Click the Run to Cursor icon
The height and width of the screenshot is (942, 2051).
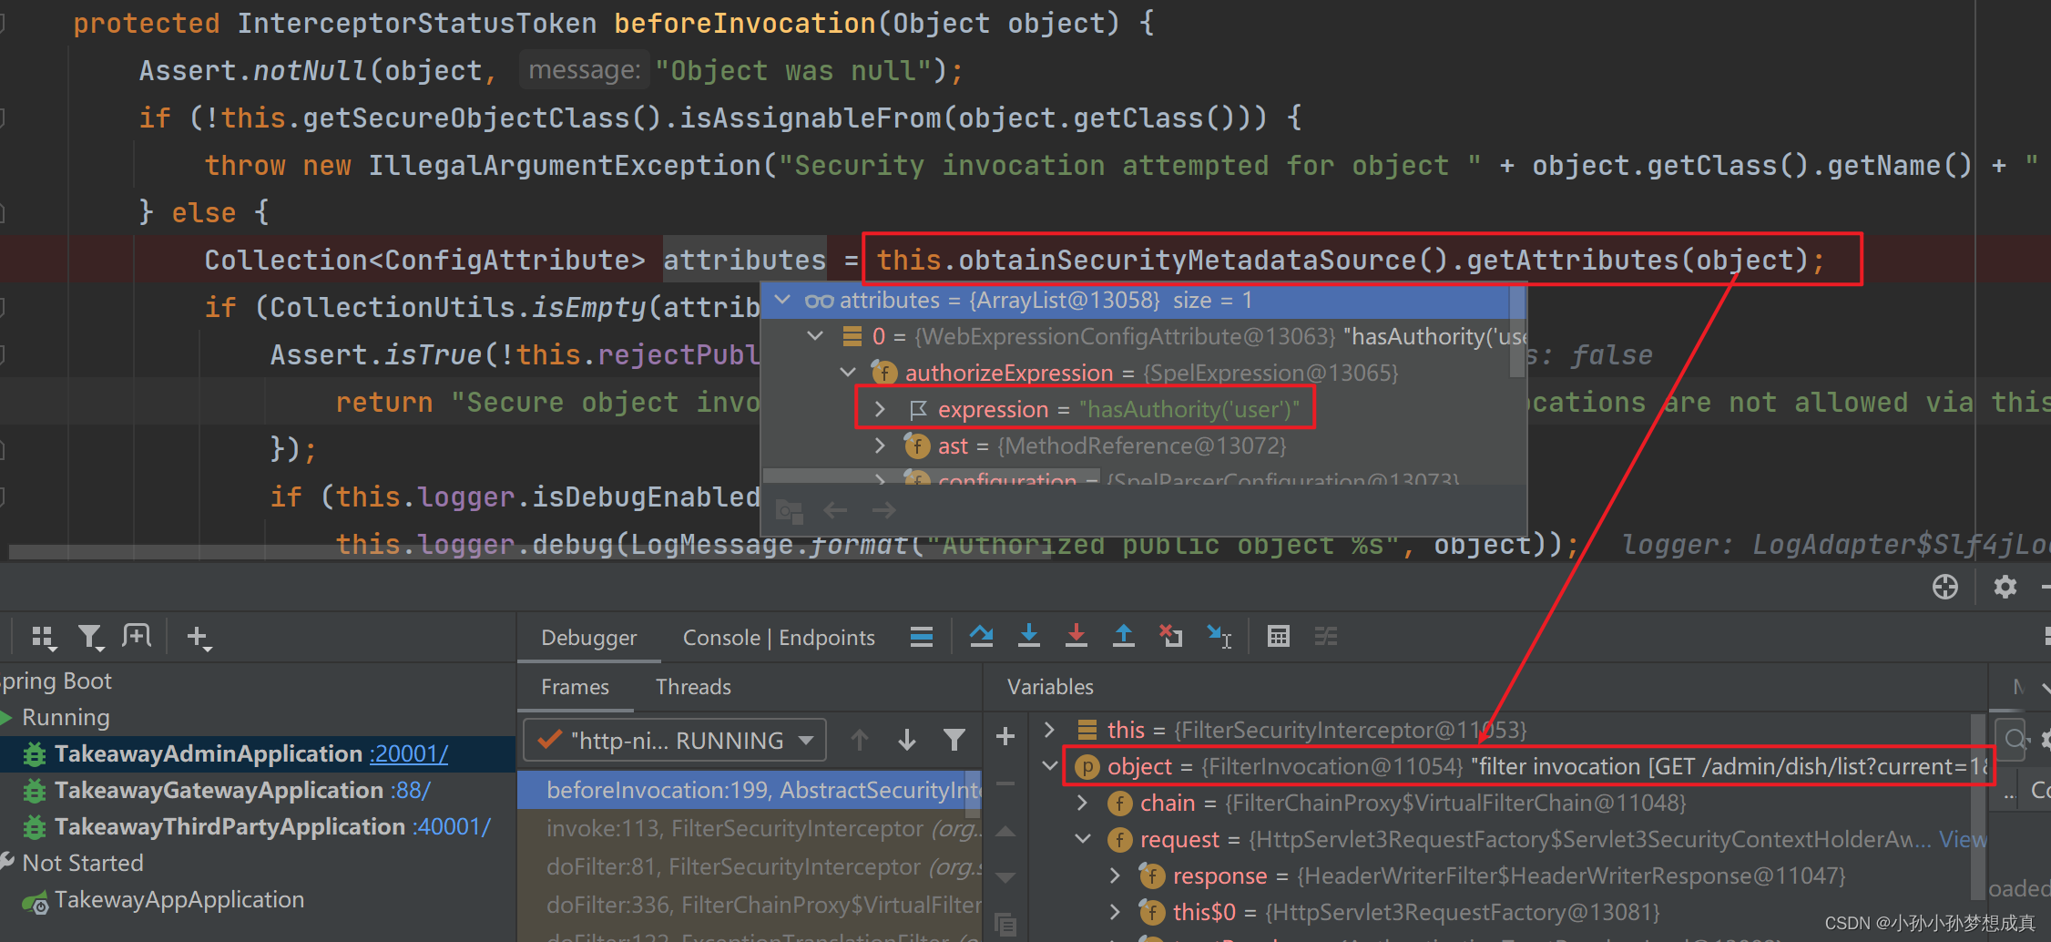(1219, 636)
